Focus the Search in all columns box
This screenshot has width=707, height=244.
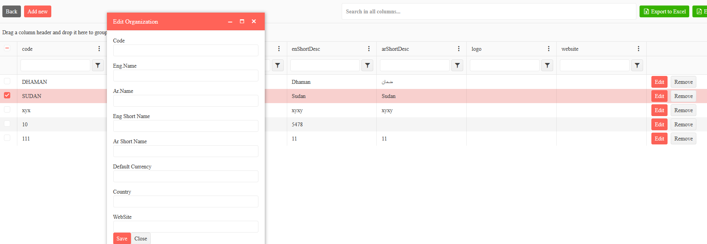click(x=488, y=11)
